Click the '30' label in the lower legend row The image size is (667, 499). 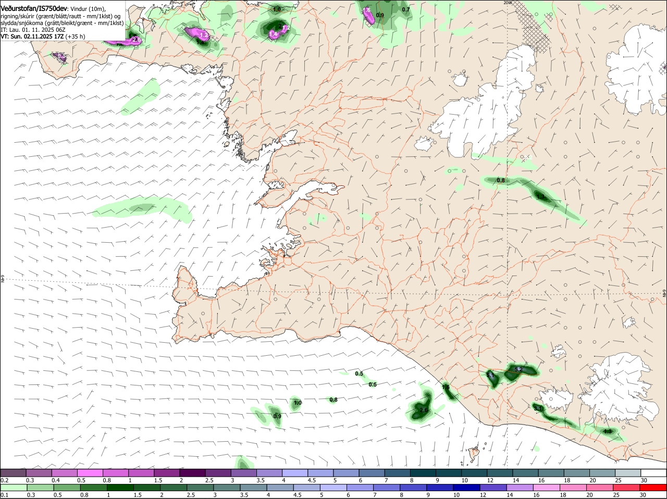(x=643, y=495)
